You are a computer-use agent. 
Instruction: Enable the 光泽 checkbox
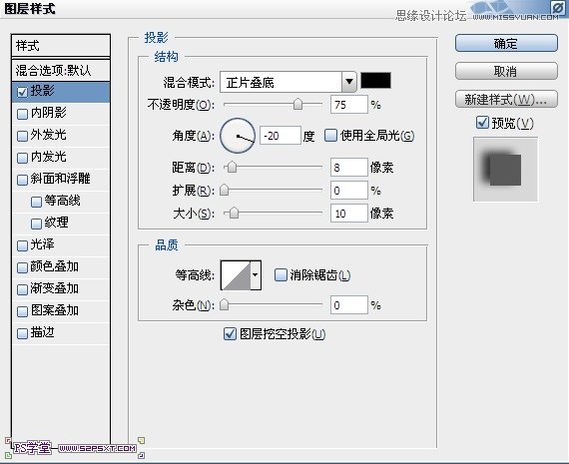22,245
